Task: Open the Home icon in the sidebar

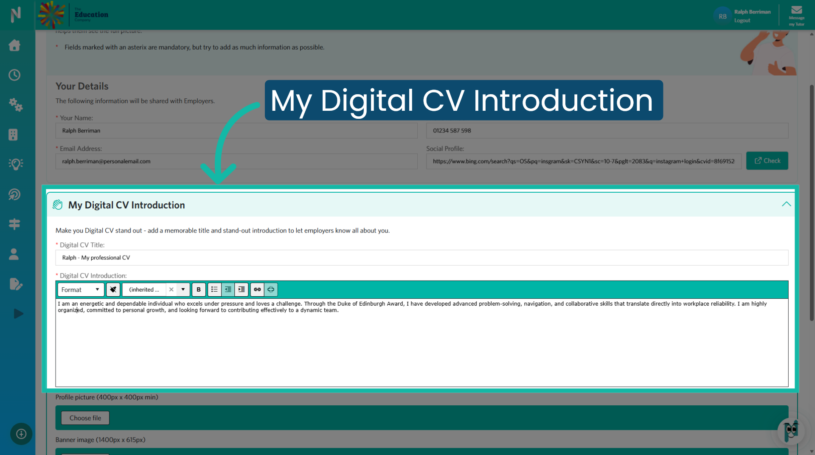Action: click(x=14, y=45)
